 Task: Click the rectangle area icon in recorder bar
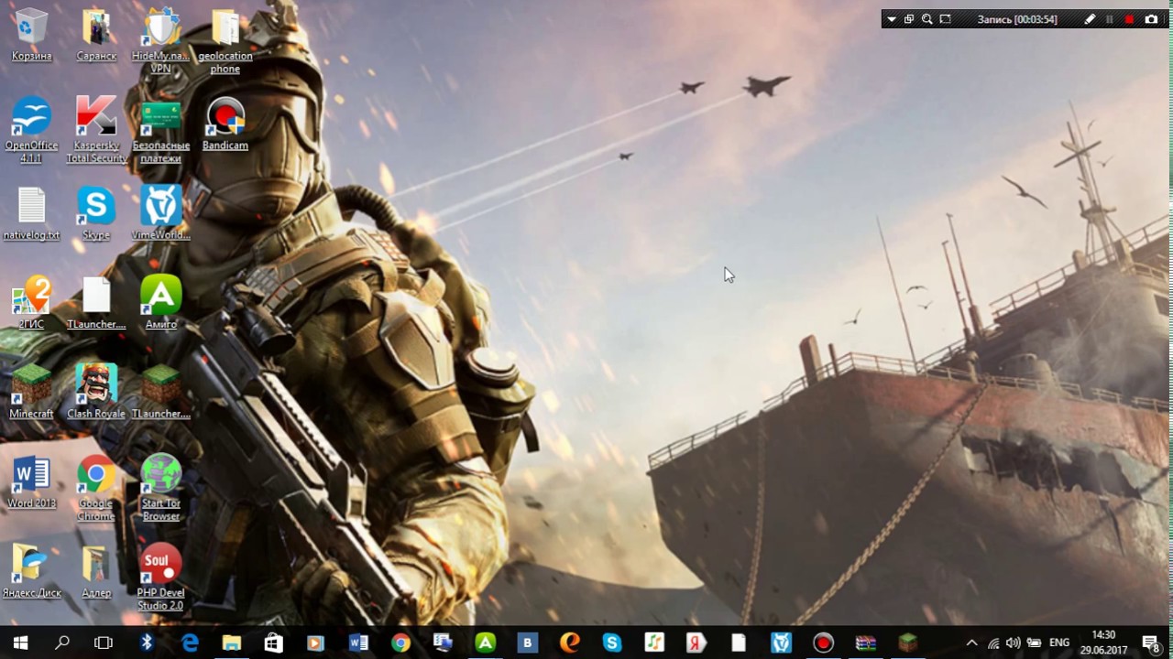(945, 19)
